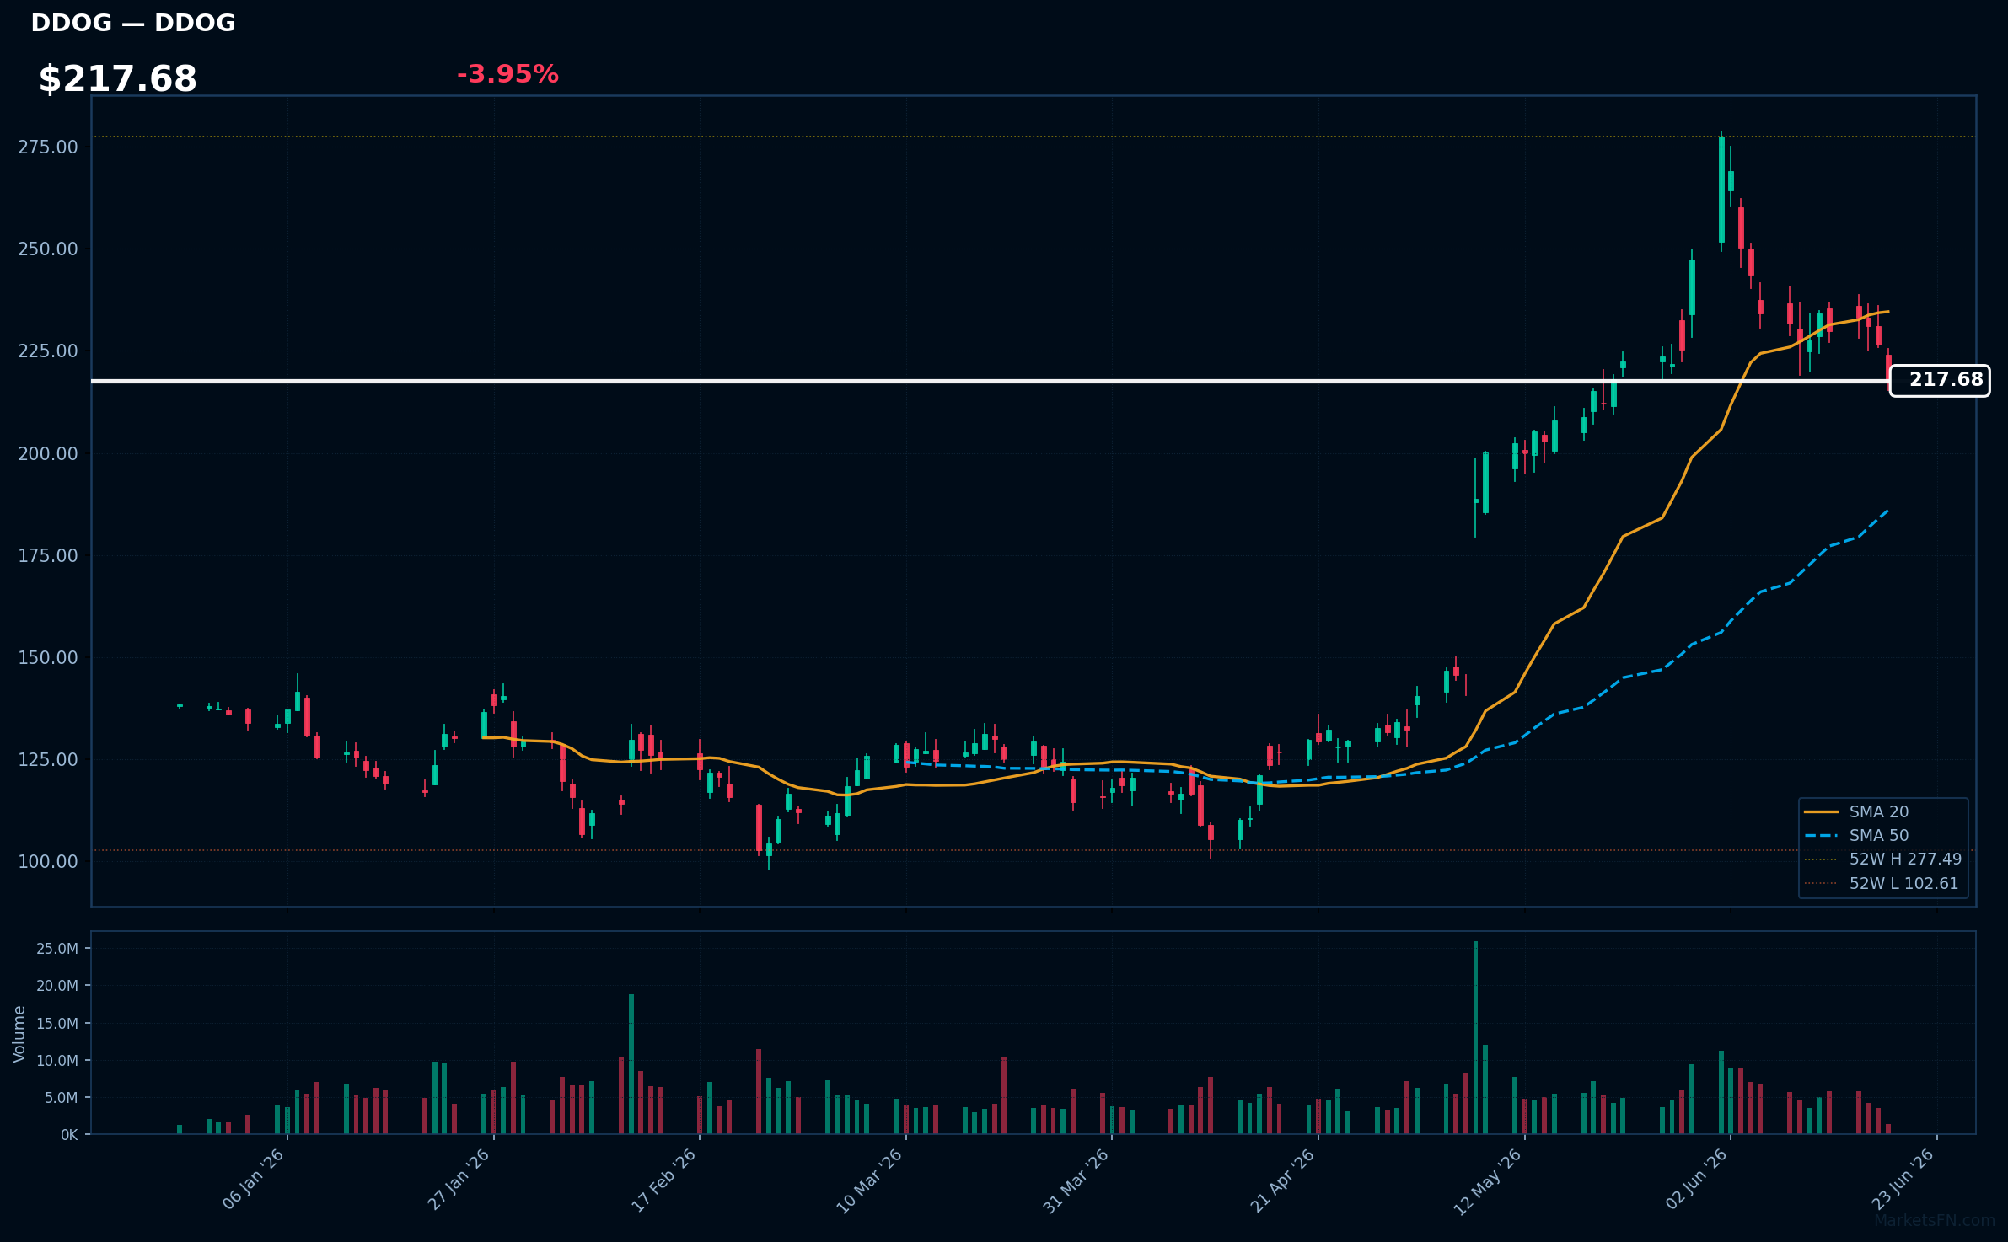Select the "52W H 277.49" legend entry
This screenshot has width=2008, height=1242.
[1883, 859]
